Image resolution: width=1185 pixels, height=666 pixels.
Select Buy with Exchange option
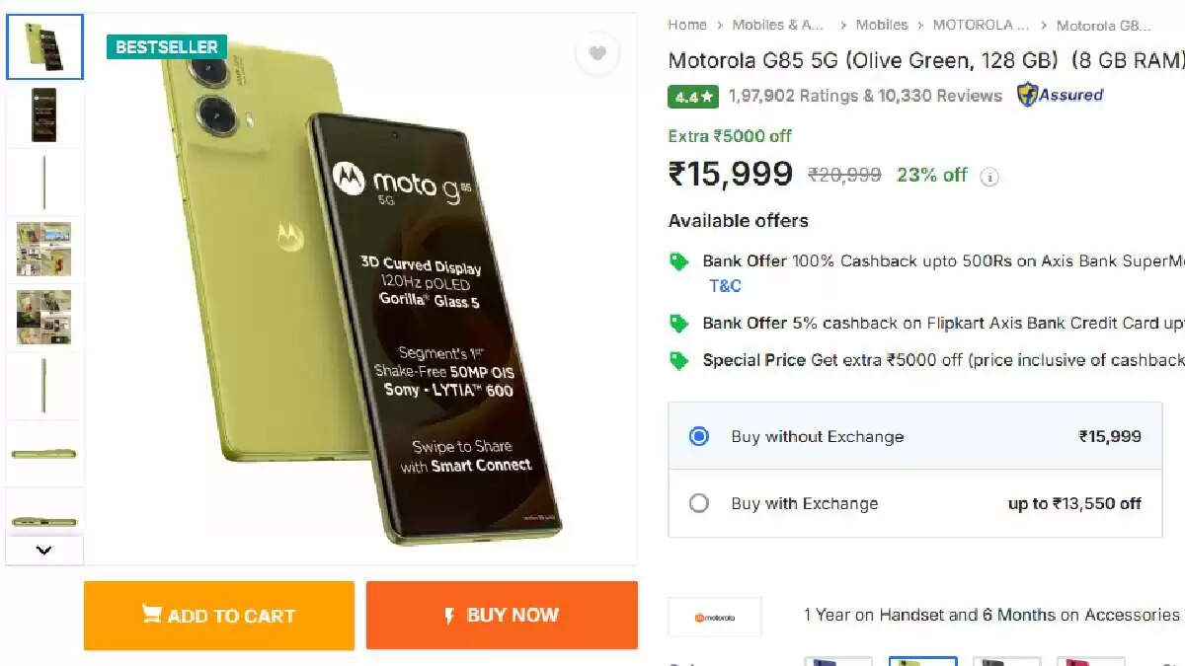coord(699,503)
